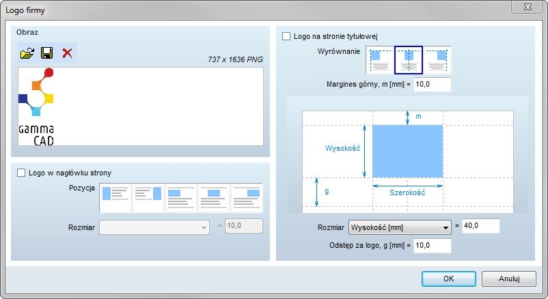Enable 'Logo w nagłówku strony' checkbox

(20, 173)
